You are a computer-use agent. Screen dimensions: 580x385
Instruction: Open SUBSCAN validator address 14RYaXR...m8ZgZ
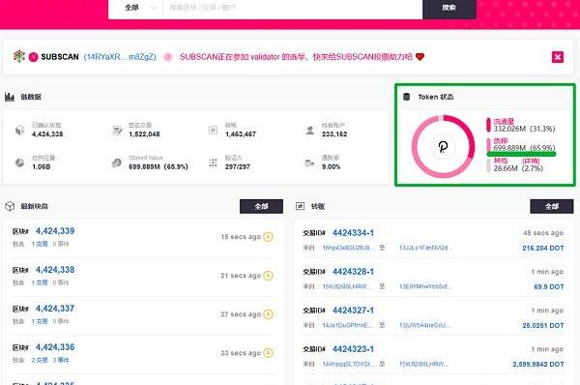120,57
